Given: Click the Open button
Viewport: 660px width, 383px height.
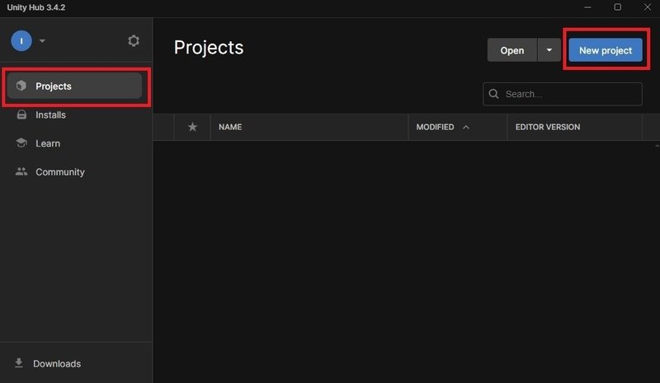Looking at the screenshot, I should [x=511, y=50].
